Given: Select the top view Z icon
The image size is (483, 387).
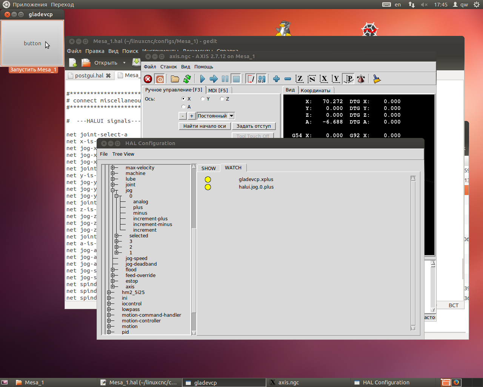Looking at the screenshot, I should point(299,79).
